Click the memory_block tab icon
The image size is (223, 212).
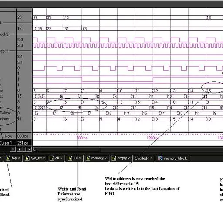pos(160,158)
